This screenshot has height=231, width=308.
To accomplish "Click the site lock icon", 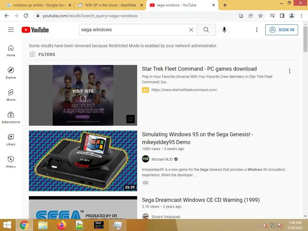I will 38,16.
